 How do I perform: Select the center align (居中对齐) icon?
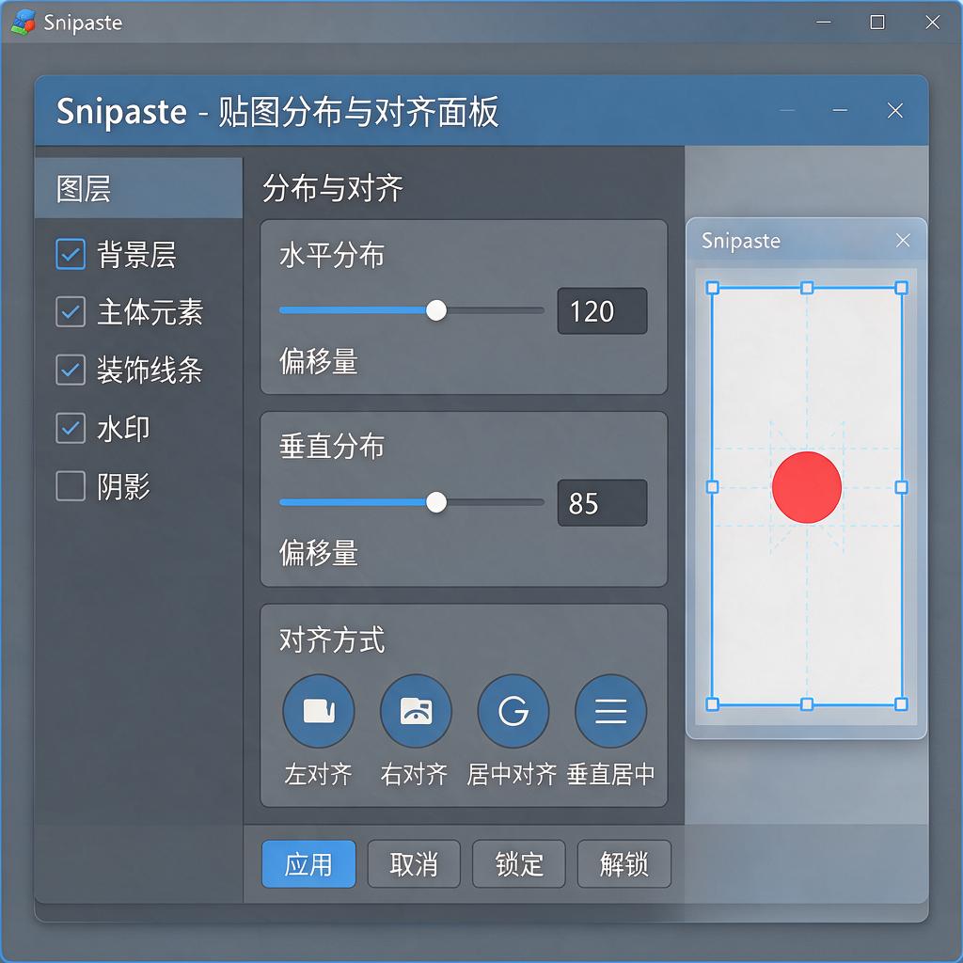(513, 711)
